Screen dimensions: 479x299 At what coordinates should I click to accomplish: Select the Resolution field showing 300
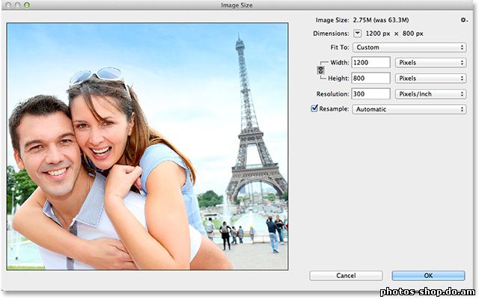tap(371, 93)
